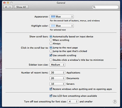Viewport: 122px width, 108px height.
Task: Click the yellow minimize window button
Action: [x=8, y=3]
